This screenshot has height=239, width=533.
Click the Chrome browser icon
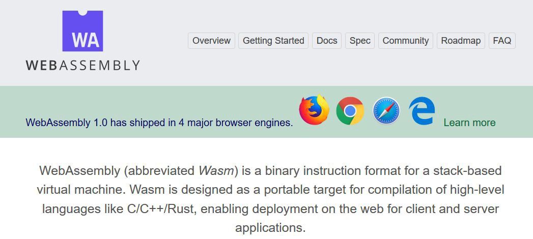[x=350, y=111]
